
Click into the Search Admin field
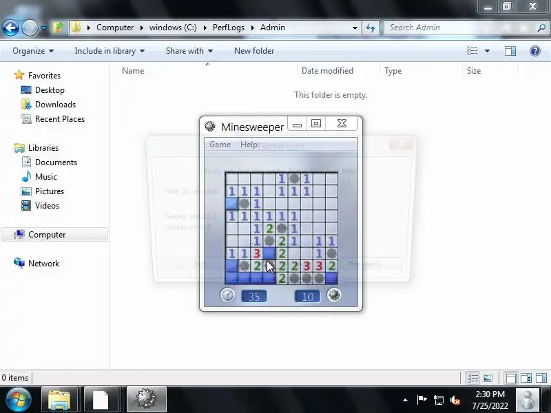pyautogui.click(x=459, y=28)
